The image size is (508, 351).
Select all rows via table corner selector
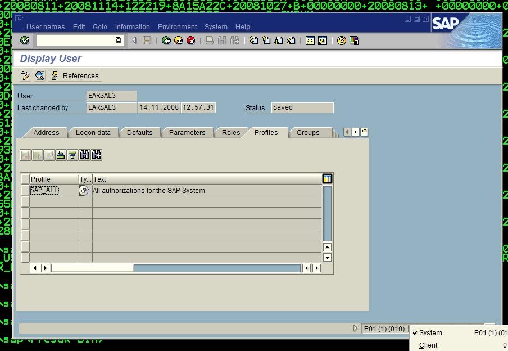tap(25, 179)
